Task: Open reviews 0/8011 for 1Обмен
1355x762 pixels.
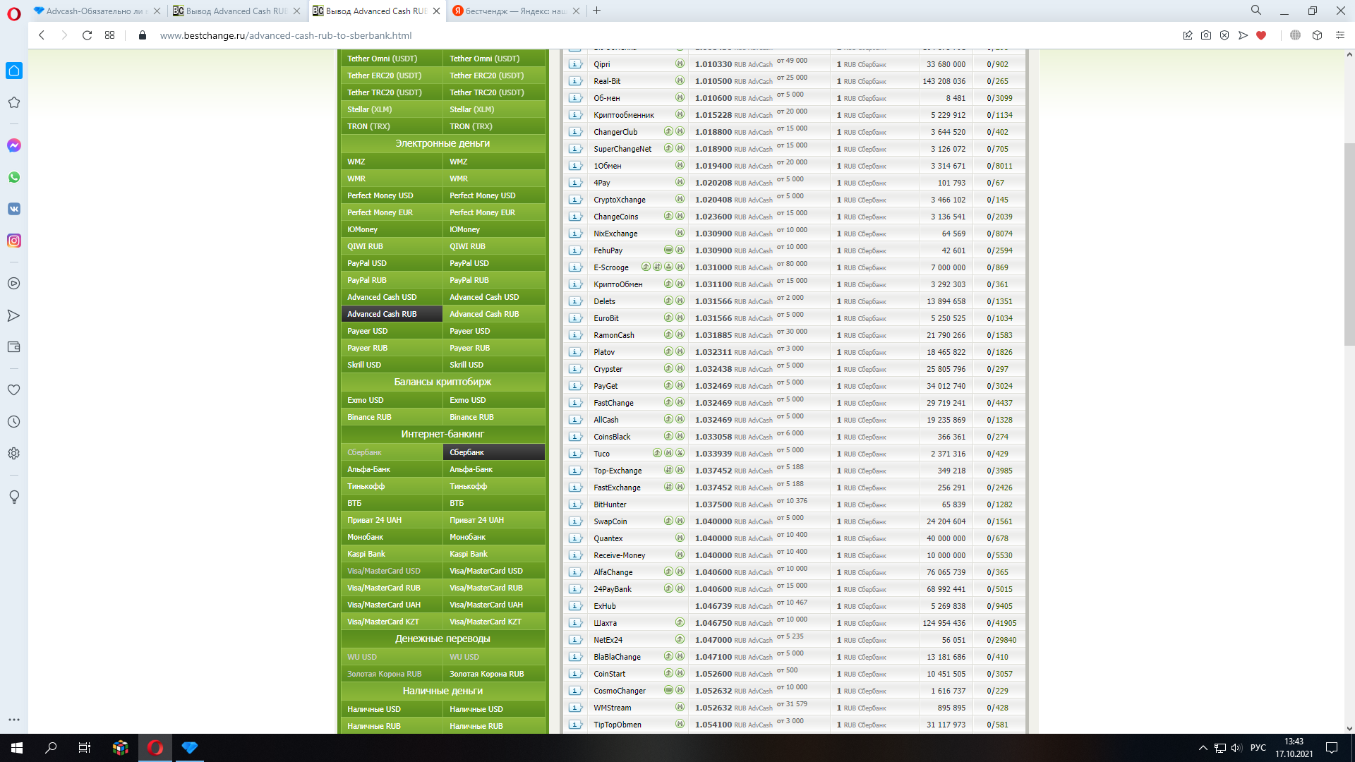Action: [x=999, y=166]
